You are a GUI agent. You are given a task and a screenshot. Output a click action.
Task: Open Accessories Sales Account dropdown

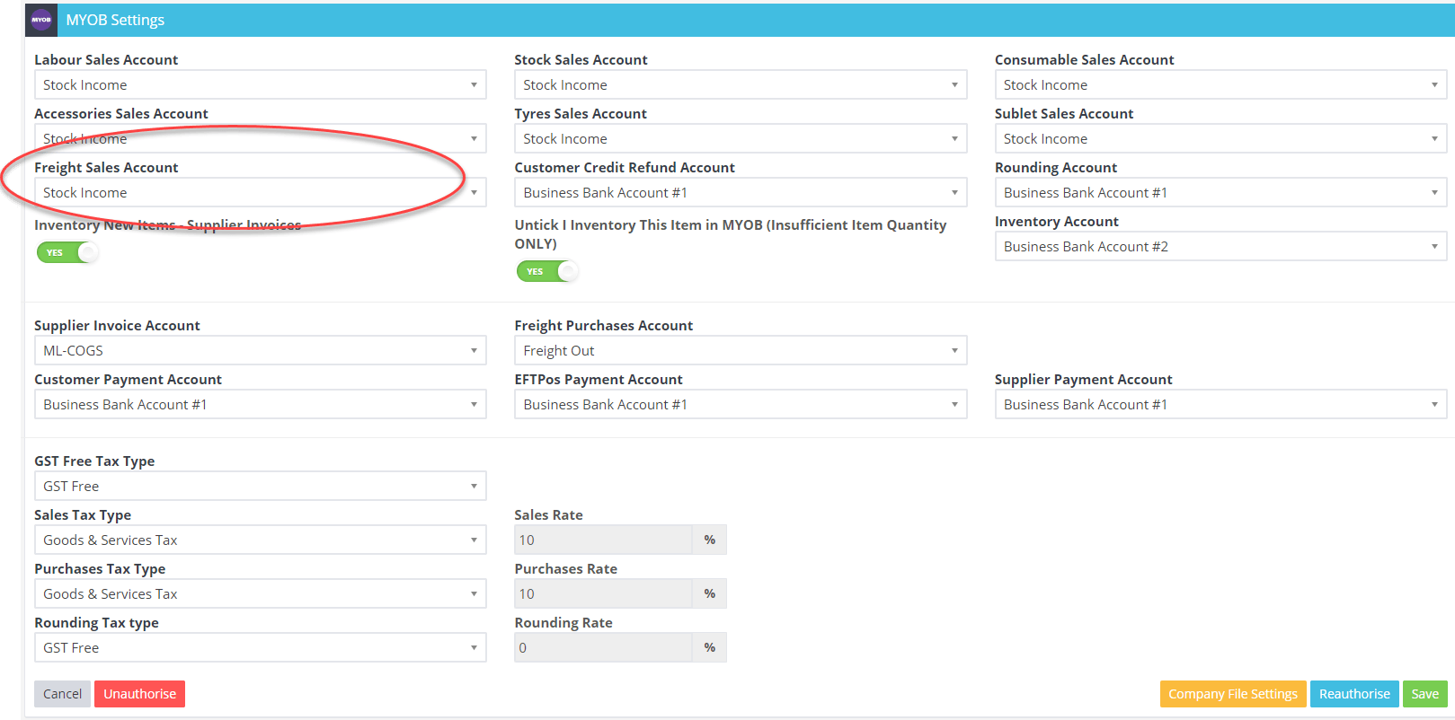tap(261, 138)
